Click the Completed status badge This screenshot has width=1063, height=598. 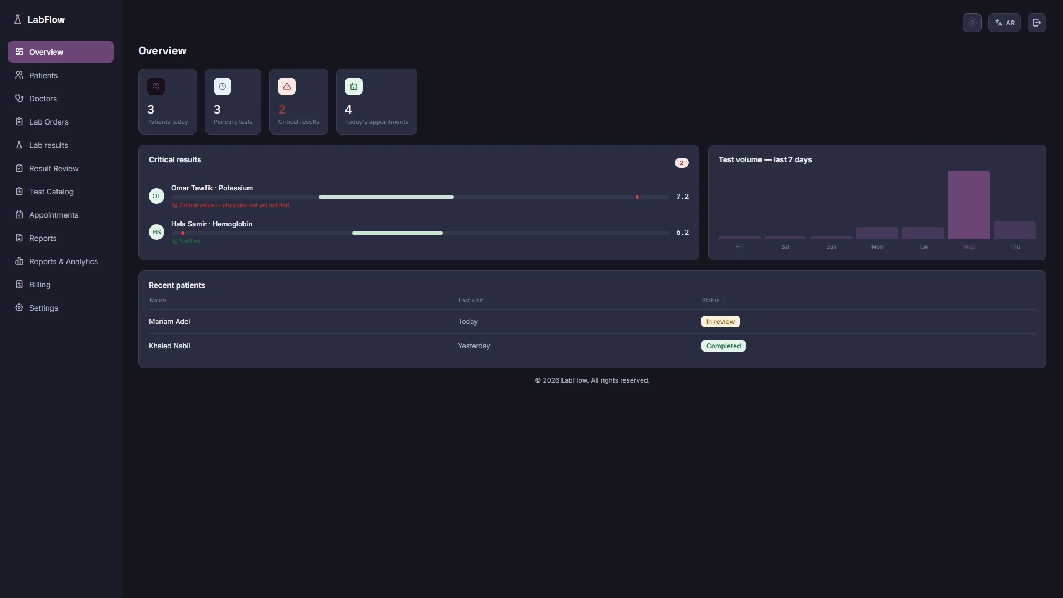723,346
